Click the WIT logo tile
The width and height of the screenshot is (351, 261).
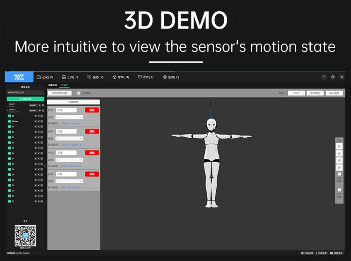point(19,77)
